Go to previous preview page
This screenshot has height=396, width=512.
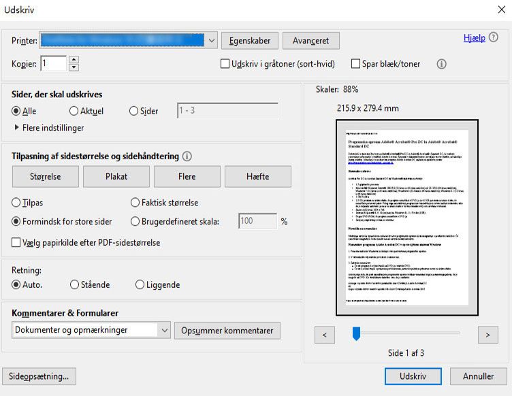click(x=325, y=335)
